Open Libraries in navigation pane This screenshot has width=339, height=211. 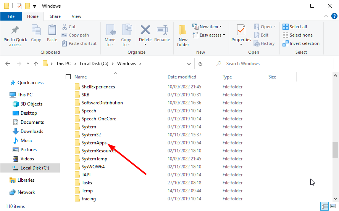[x=22, y=180]
